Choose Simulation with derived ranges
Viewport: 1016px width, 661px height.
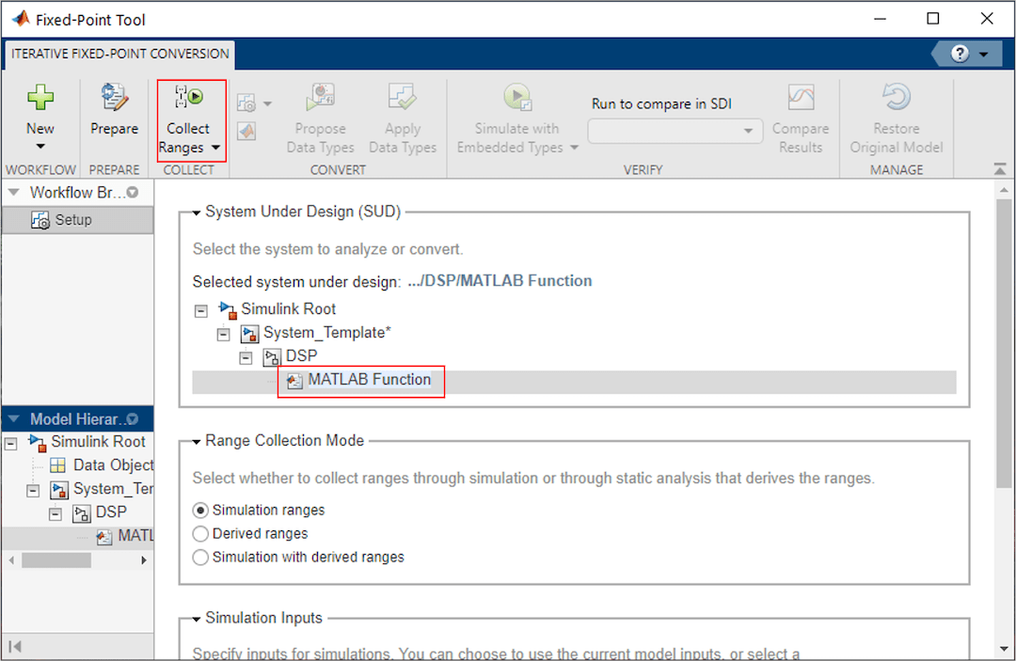click(x=200, y=558)
